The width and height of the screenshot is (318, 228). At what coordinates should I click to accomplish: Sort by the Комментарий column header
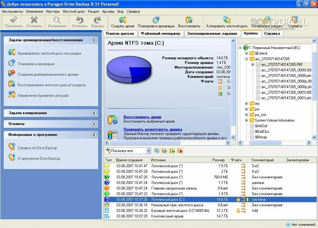click(x=267, y=160)
